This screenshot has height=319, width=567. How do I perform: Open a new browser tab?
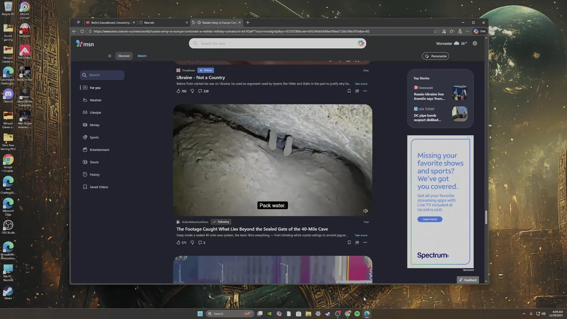pos(248,23)
